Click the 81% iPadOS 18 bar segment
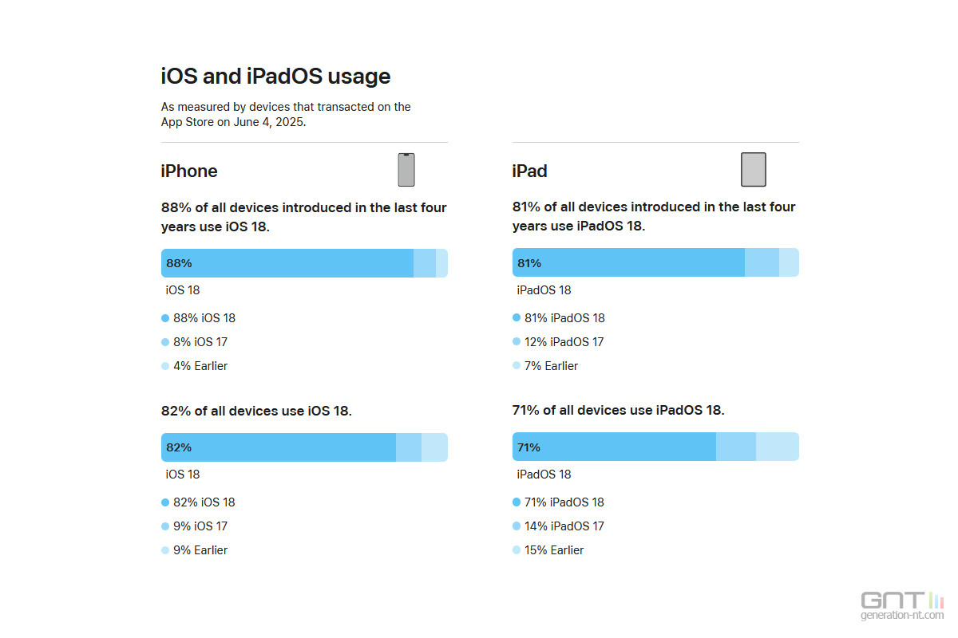The width and height of the screenshot is (958, 638). click(628, 262)
